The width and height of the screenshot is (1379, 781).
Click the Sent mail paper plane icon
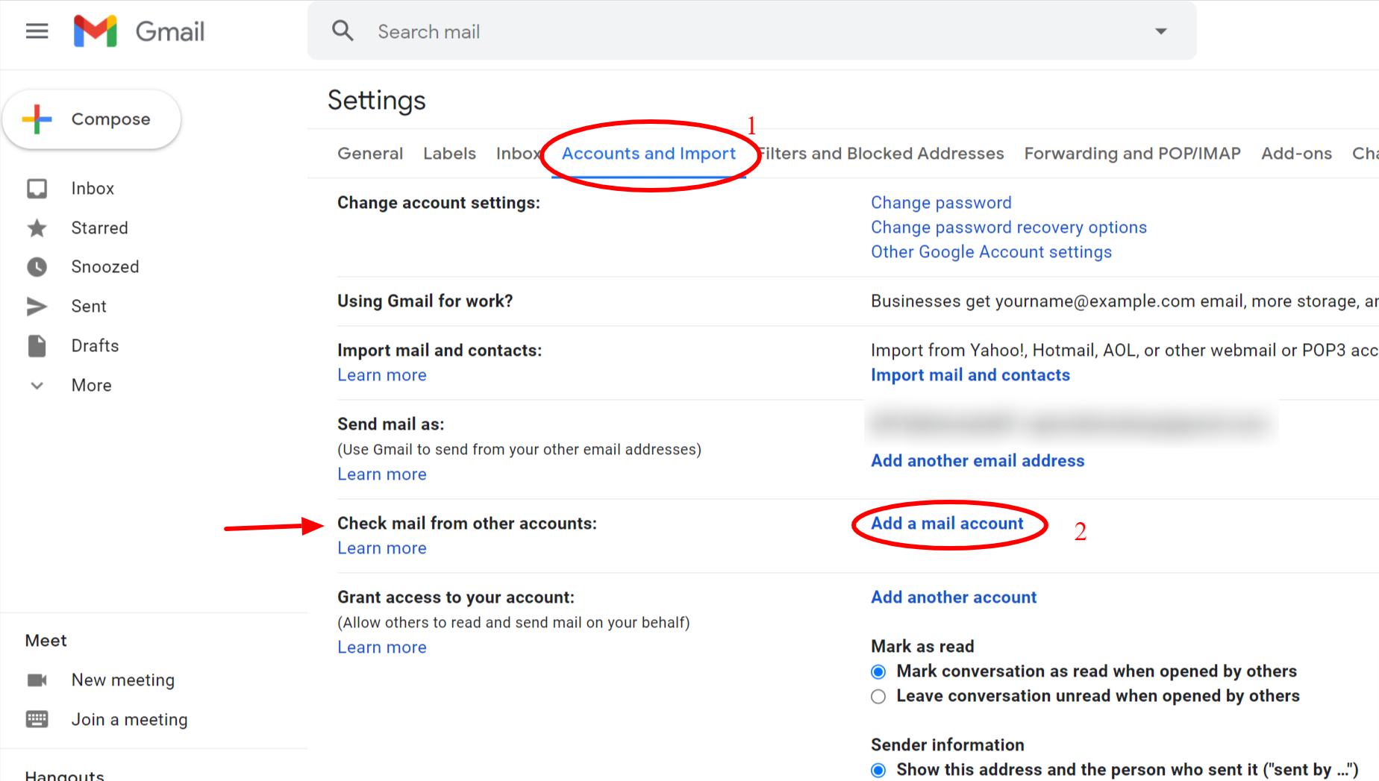coord(37,306)
